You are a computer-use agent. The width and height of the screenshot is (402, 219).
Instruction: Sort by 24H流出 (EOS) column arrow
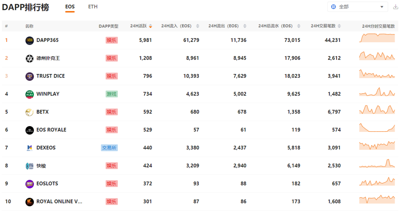pyautogui.click(x=244, y=26)
